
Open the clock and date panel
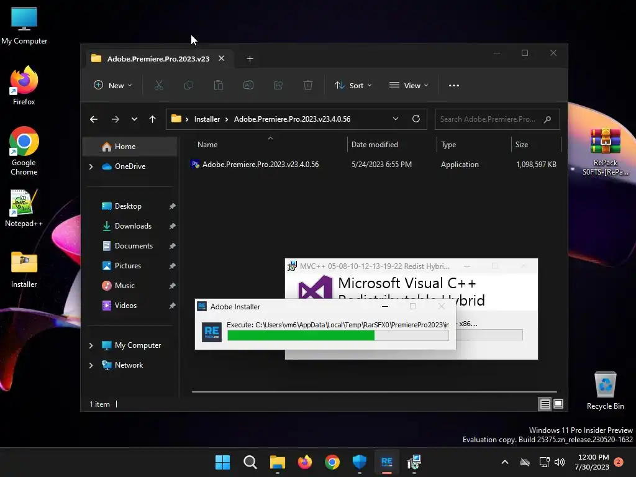point(592,462)
